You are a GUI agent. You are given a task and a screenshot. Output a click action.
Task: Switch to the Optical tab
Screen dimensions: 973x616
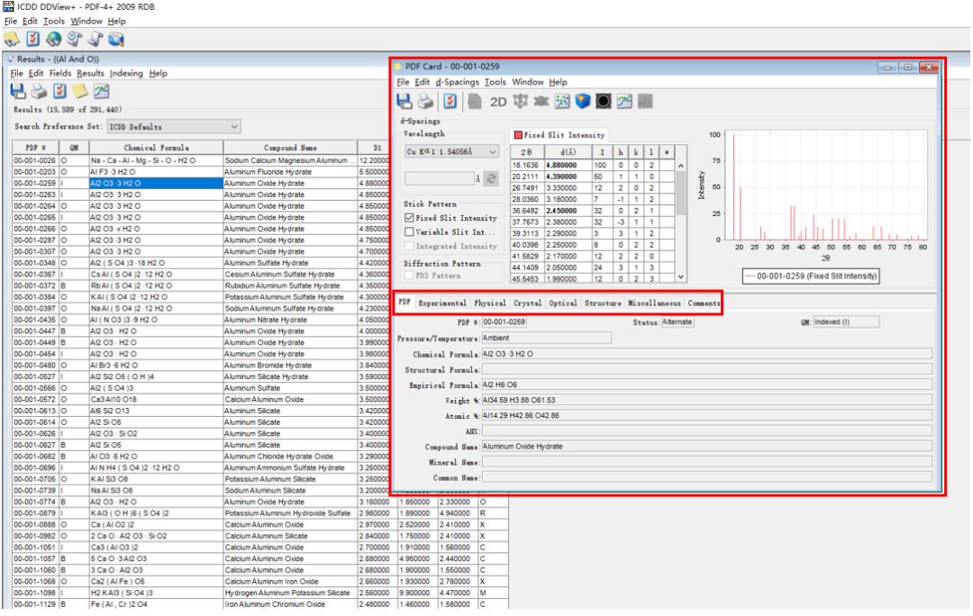tap(563, 303)
